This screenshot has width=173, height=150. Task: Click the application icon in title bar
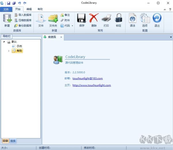tap(2, 3)
